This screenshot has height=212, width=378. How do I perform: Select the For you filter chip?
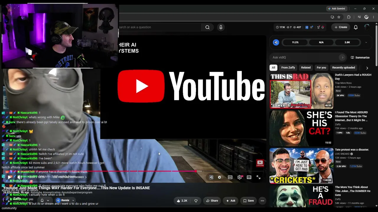(321, 68)
